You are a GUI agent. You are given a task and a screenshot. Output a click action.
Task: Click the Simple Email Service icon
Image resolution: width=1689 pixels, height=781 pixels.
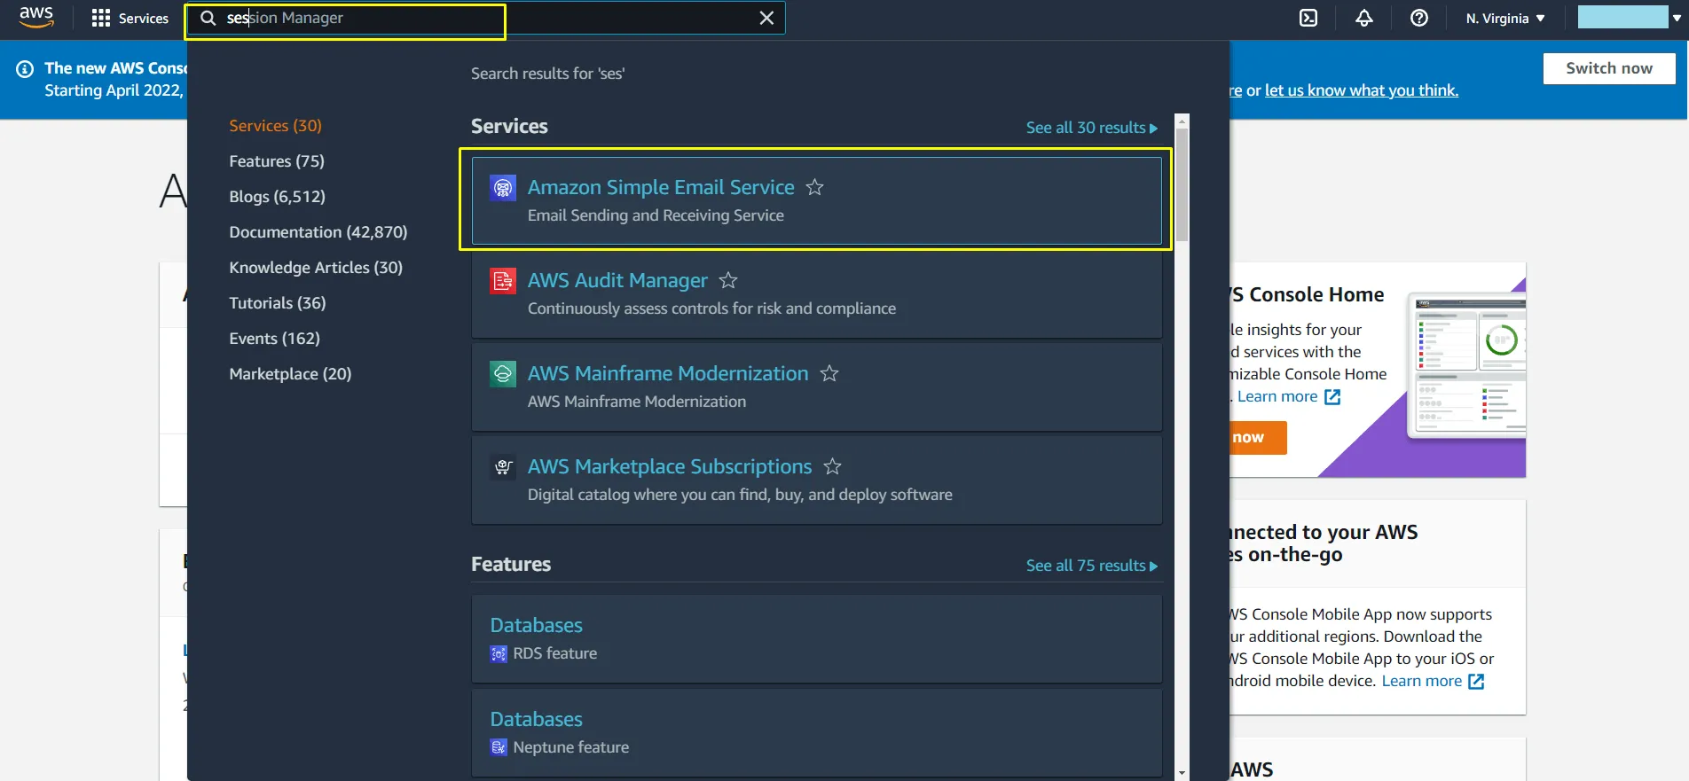[x=503, y=188]
